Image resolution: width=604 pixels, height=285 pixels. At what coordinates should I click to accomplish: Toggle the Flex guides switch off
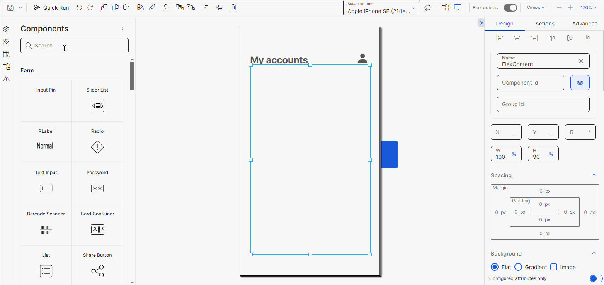[510, 7]
